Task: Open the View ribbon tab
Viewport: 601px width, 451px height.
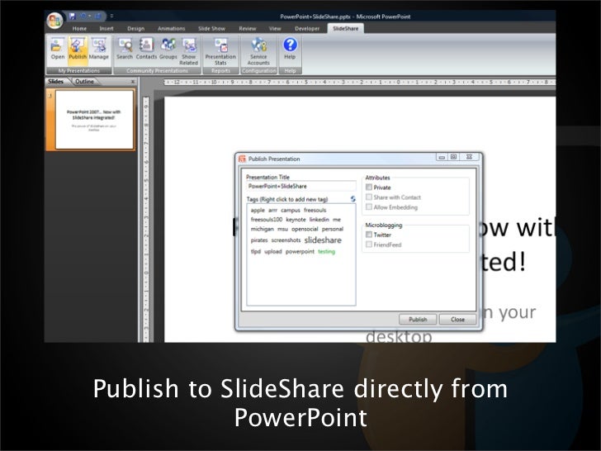Action: tap(275, 28)
